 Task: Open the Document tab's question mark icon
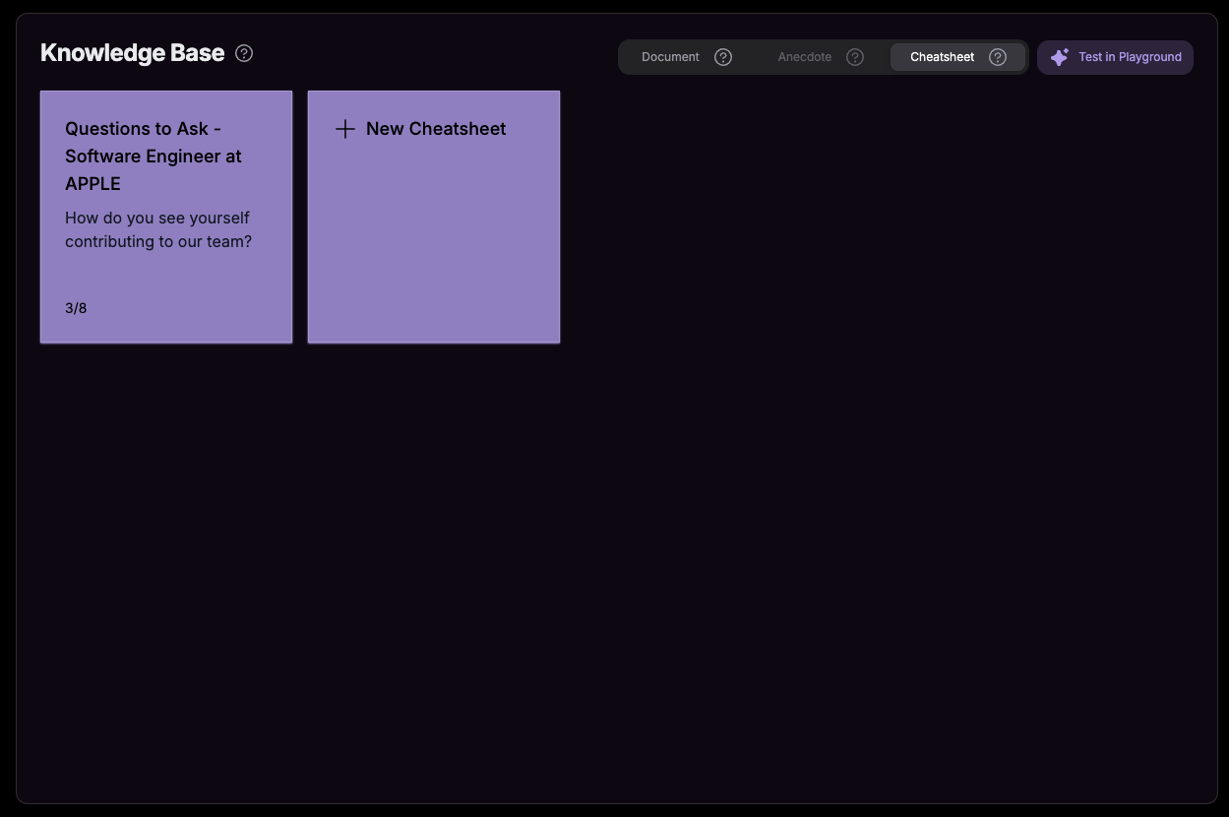[x=723, y=57]
